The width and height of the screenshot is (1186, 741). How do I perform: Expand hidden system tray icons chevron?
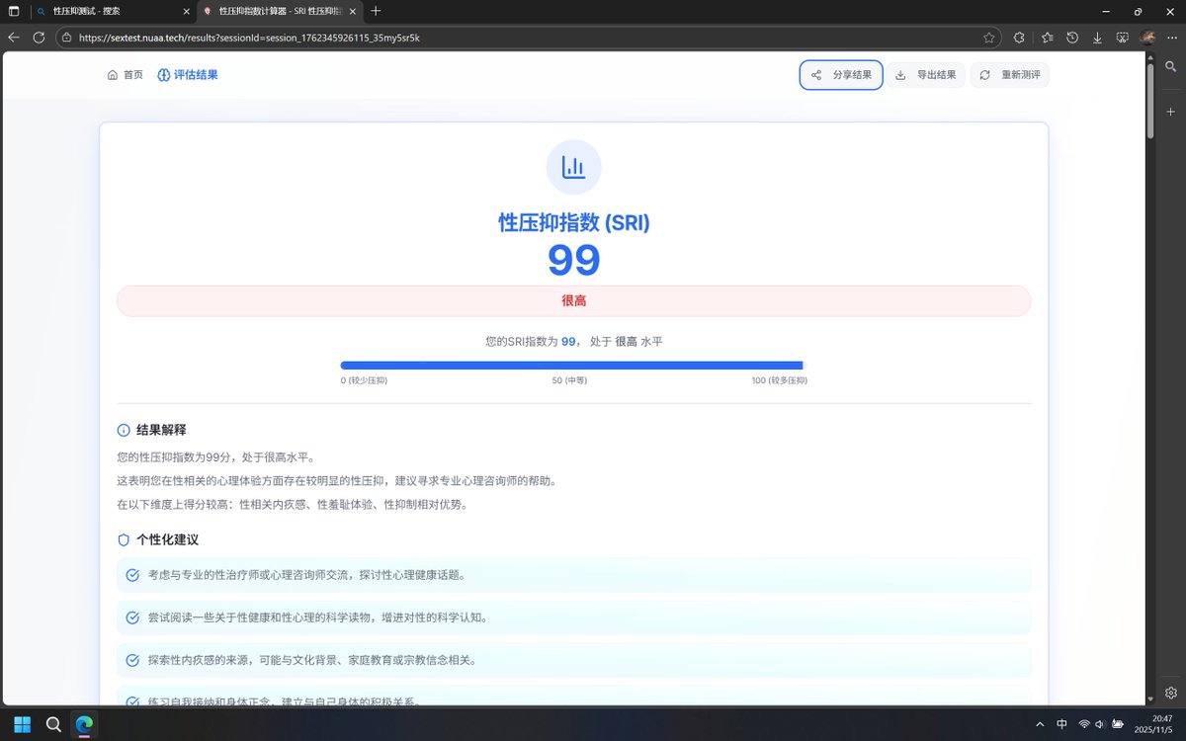click(1038, 724)
